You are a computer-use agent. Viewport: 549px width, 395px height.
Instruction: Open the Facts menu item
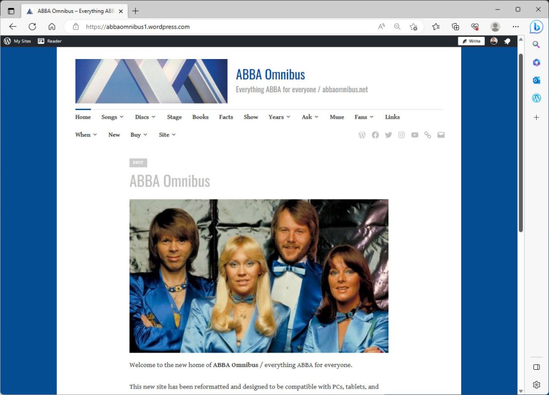coord(226,117)
